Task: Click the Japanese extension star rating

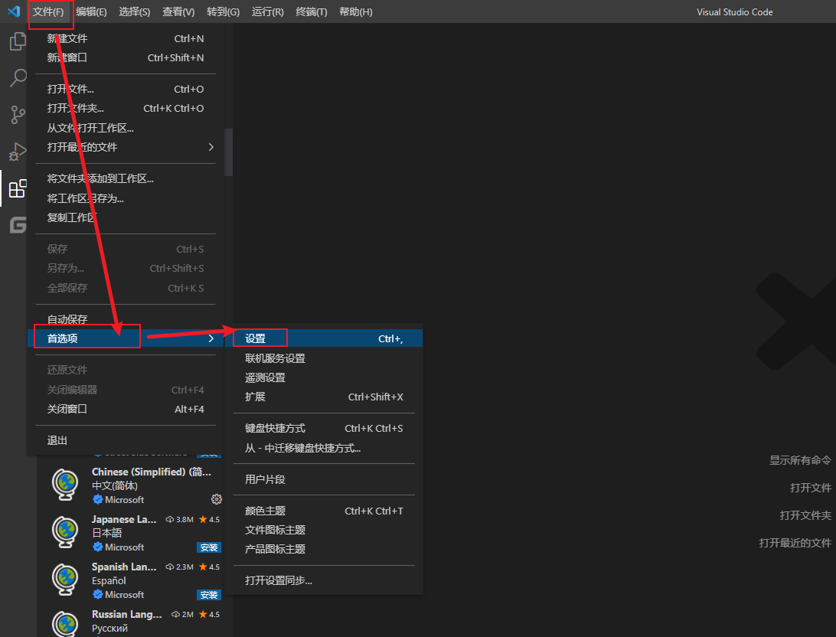Action: pos(209,519)
